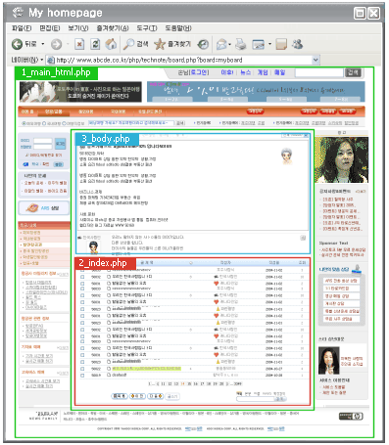Expand the address bar URL dropdown
Image resolution: width=389 pixels, height=445 pixels.
pos(316,60)
